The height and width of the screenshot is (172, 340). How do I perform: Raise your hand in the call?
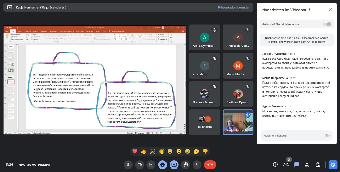186,164
